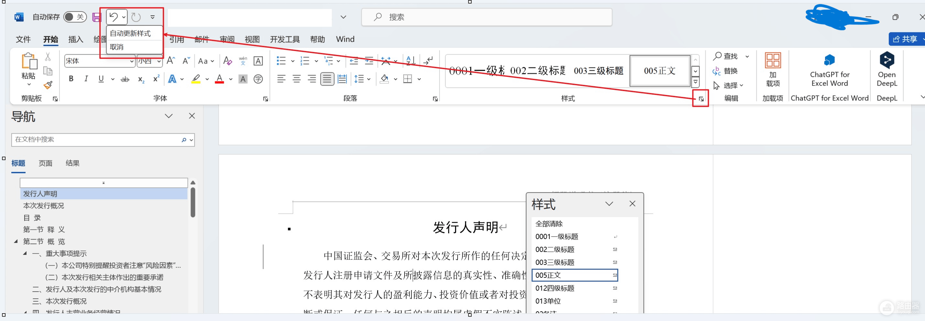Click the Increase Font Size icon
The height and width of the screenshot is (321, 925).
click(x=171, y=61)
